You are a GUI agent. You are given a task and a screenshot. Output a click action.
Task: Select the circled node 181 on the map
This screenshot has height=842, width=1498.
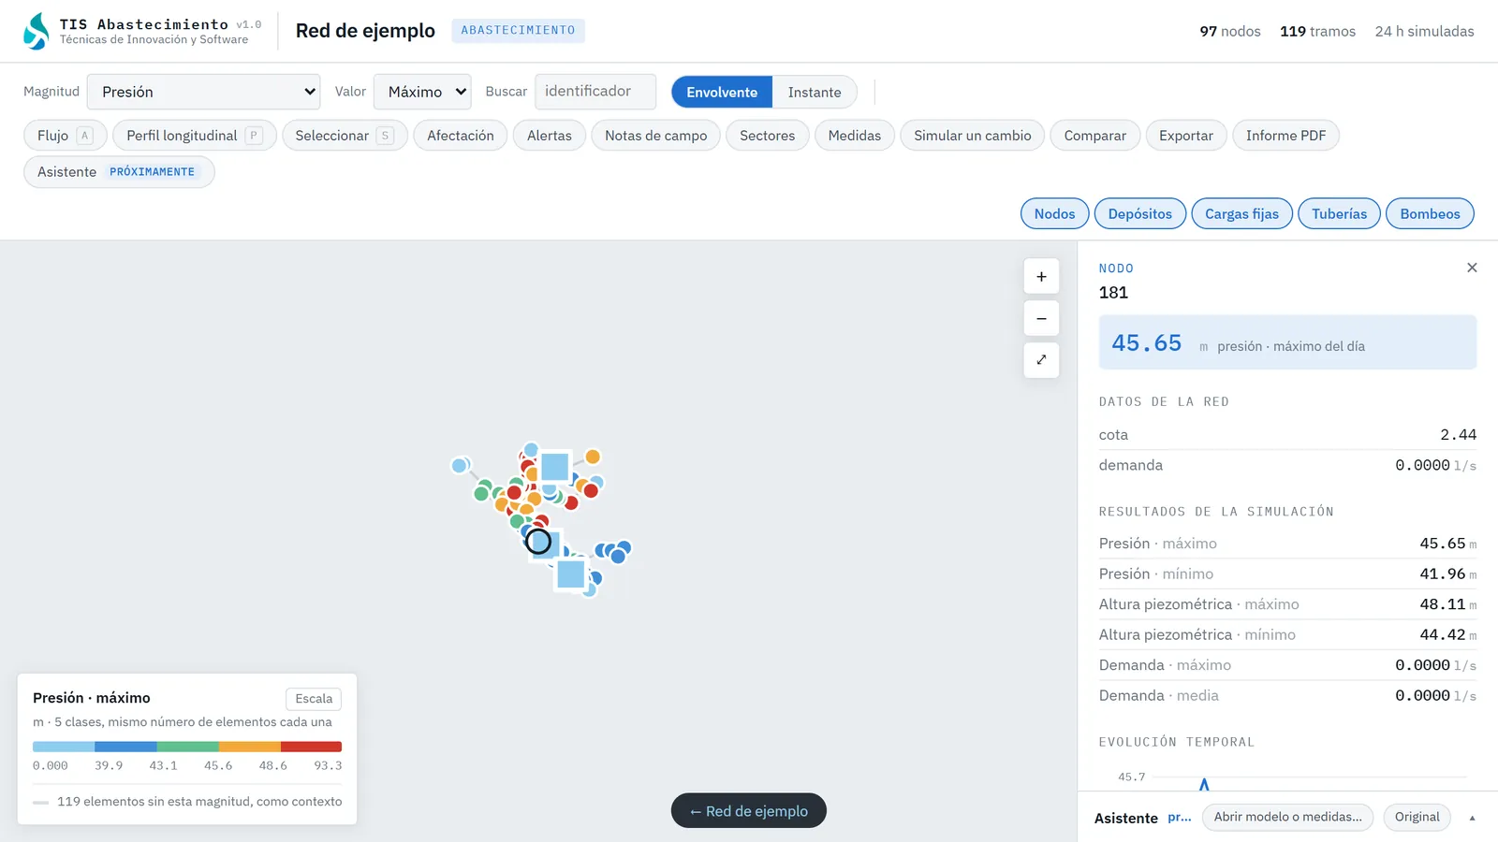538,542
